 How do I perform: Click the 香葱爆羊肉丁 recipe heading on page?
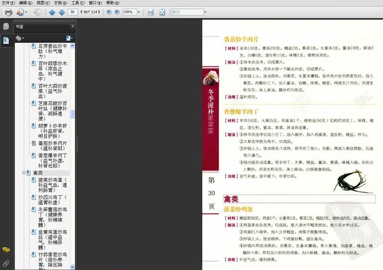point(241,112)
